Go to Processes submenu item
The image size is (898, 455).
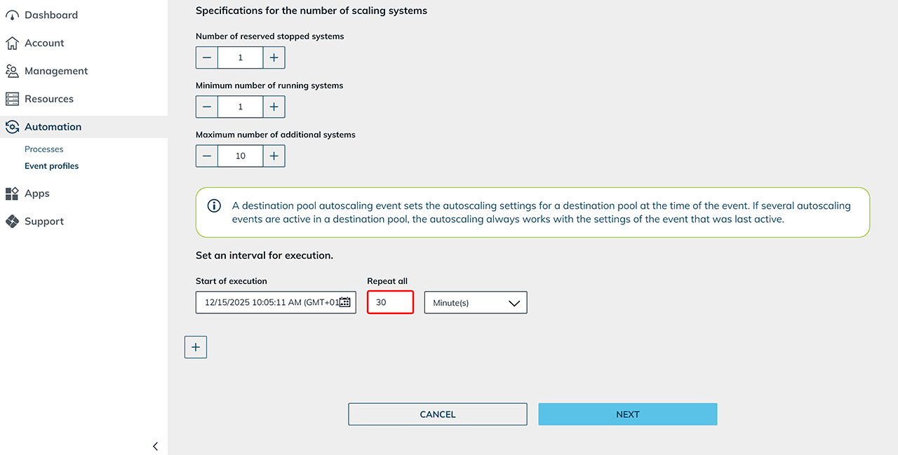44,149
